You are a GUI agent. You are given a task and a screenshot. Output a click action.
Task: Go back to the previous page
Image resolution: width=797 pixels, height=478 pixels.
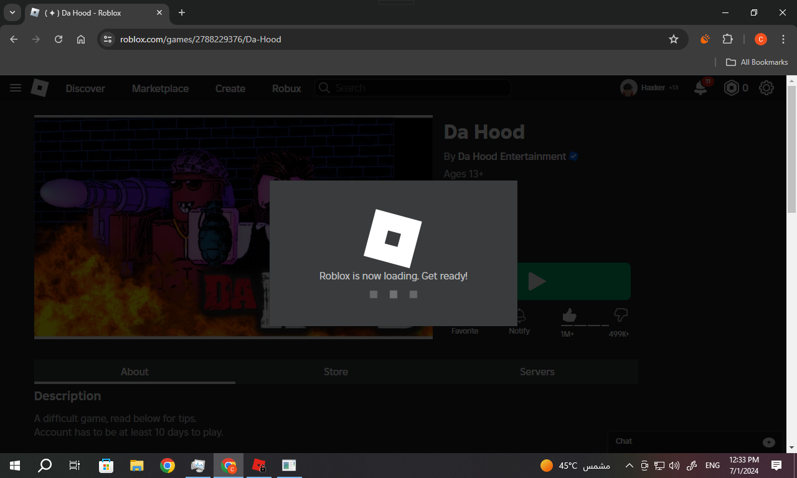[14, 39]
